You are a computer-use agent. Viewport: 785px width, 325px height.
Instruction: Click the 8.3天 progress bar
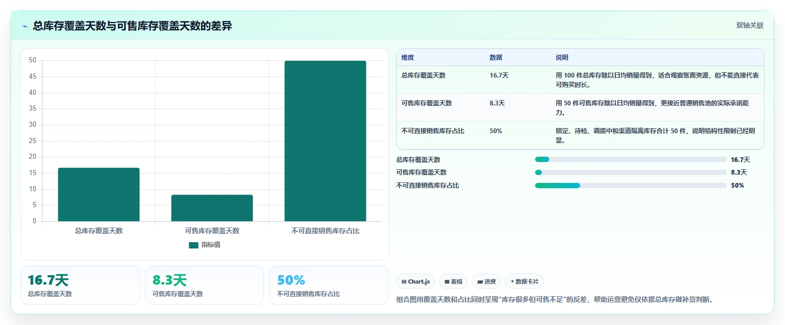631,172
